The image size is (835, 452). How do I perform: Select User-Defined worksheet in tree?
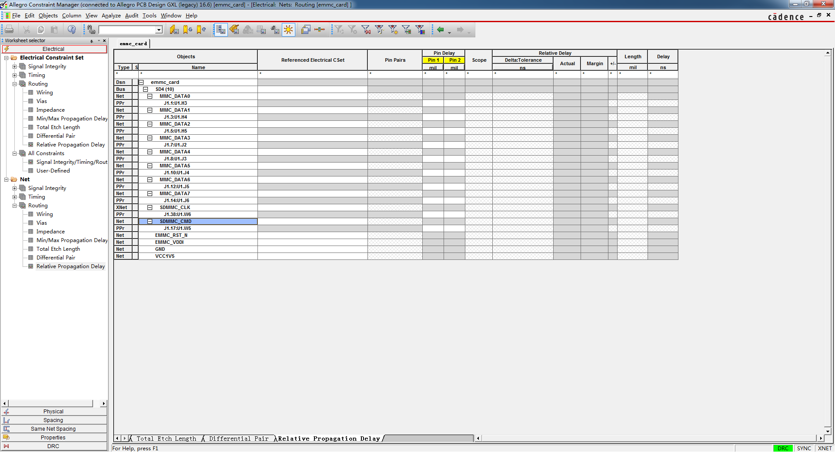[53, 171]
